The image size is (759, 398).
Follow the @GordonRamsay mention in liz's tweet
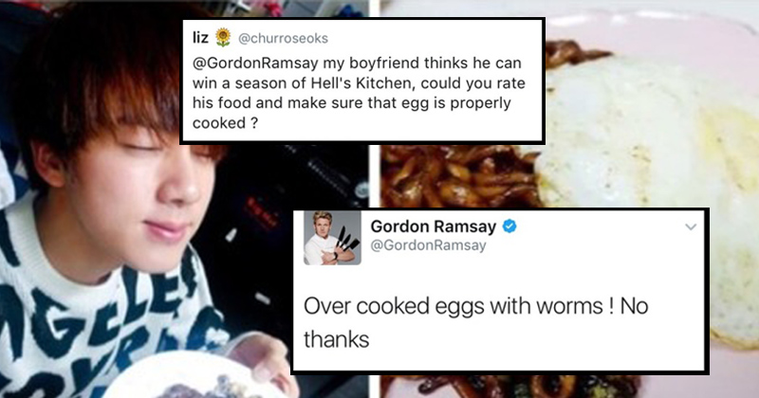255,63
